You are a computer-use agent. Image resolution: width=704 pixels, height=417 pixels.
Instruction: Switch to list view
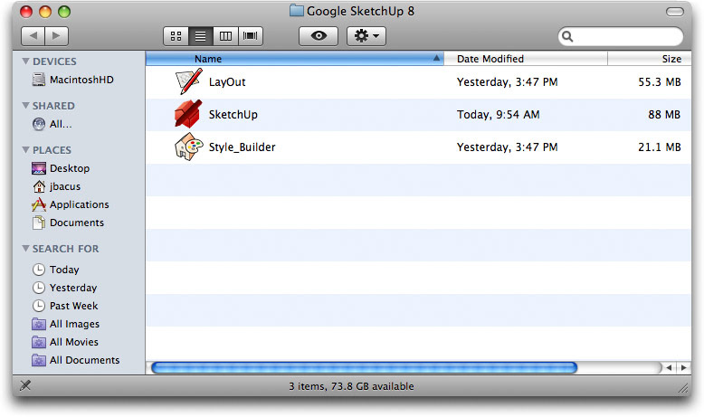point(201,36)
